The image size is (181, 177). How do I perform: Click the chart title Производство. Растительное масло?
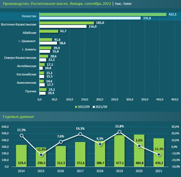pos(57,4)
